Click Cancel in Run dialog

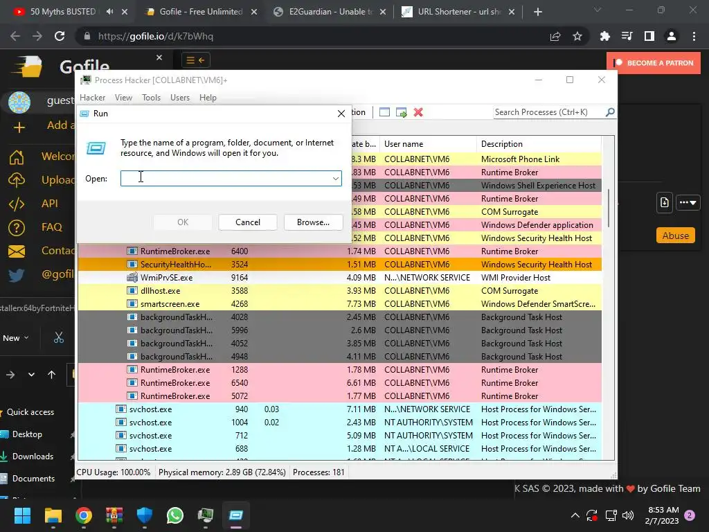[248, 222]
